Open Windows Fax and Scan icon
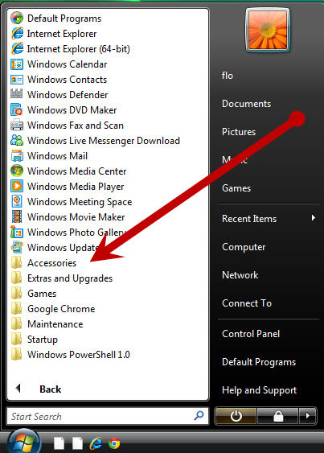324x453 pixels. tap(17, 126)
